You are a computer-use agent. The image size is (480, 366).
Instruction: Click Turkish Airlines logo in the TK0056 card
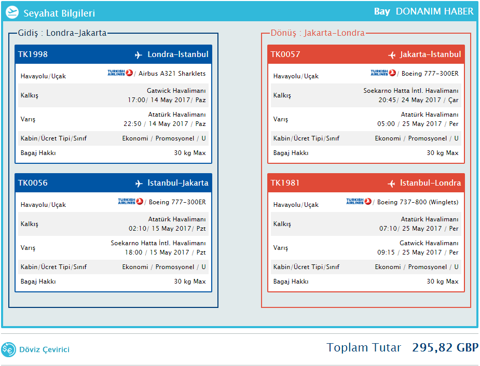[131, 201]
